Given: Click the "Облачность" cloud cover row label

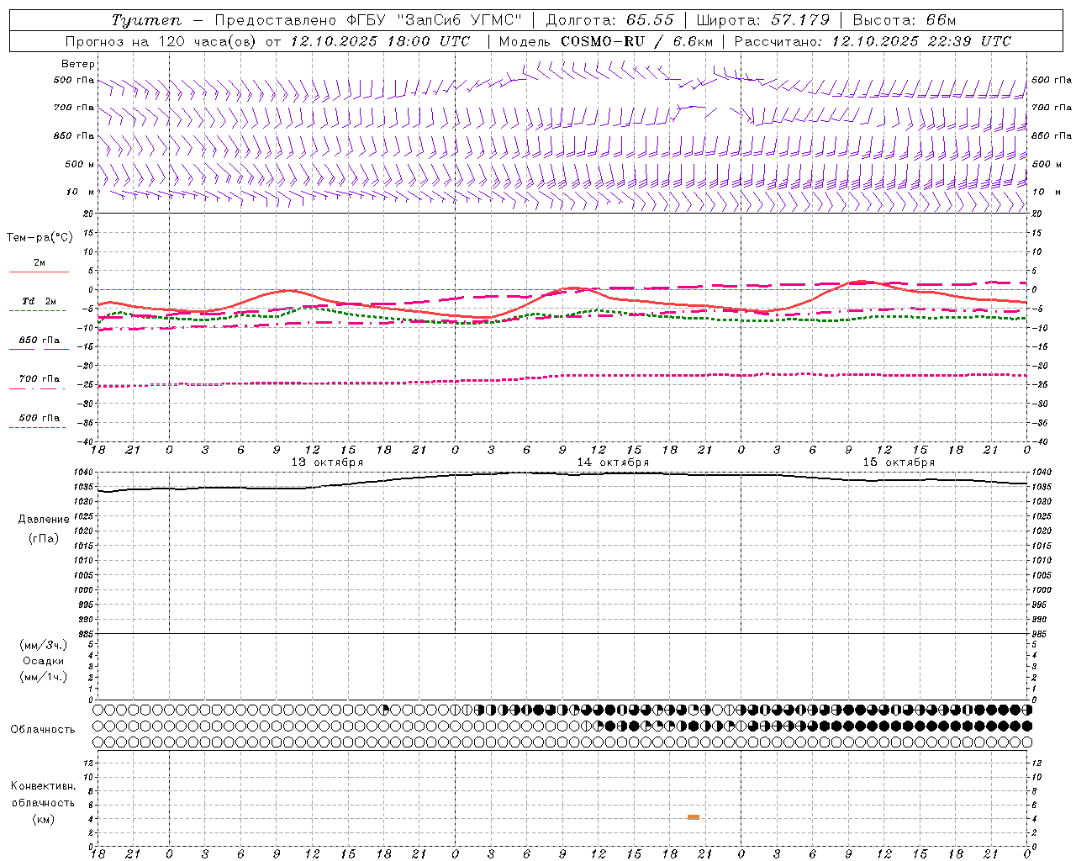Looking at the screenshot, I should click(43, 730).
